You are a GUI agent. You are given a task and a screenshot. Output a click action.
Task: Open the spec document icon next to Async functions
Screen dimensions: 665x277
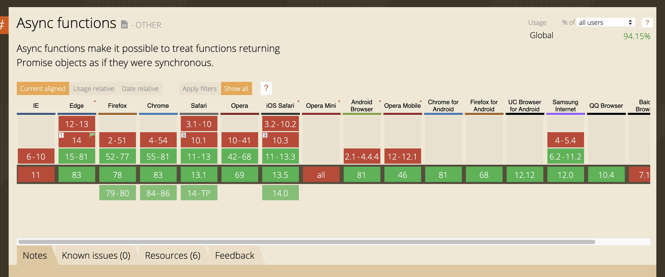coord(124,24)
